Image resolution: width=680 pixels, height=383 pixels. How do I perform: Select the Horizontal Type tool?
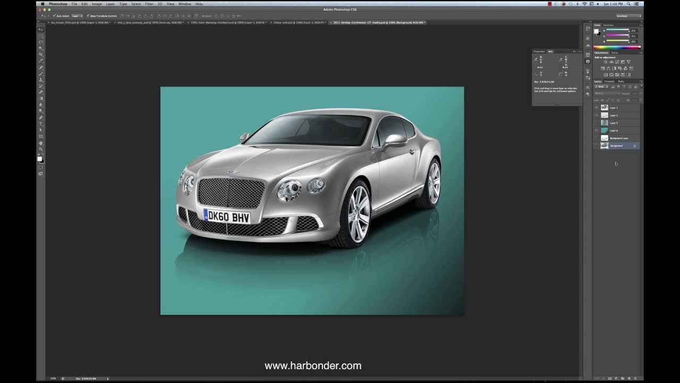(41, 124)
